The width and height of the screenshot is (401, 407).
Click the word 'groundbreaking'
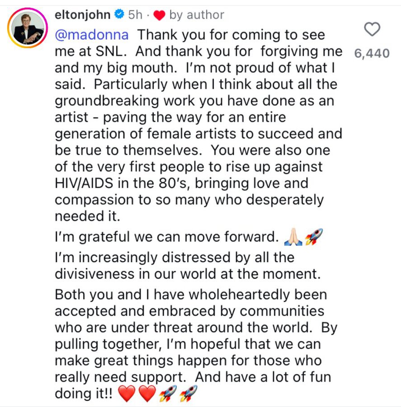tap(107, 101)
